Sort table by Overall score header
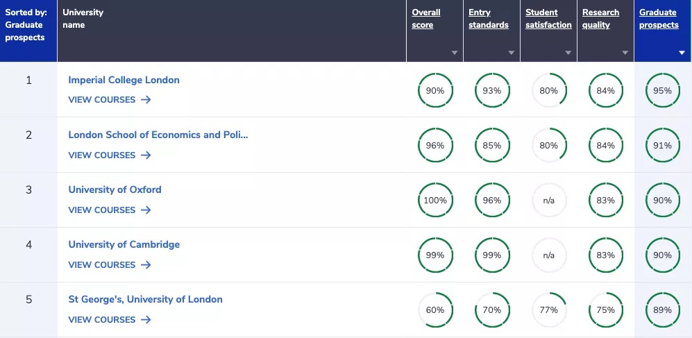 pos(426,19)
